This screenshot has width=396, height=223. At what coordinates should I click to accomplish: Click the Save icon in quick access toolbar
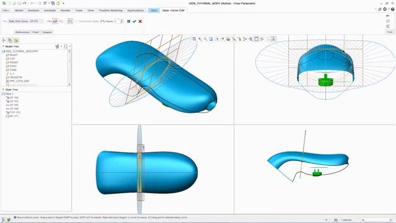click(x=19, y=3)
